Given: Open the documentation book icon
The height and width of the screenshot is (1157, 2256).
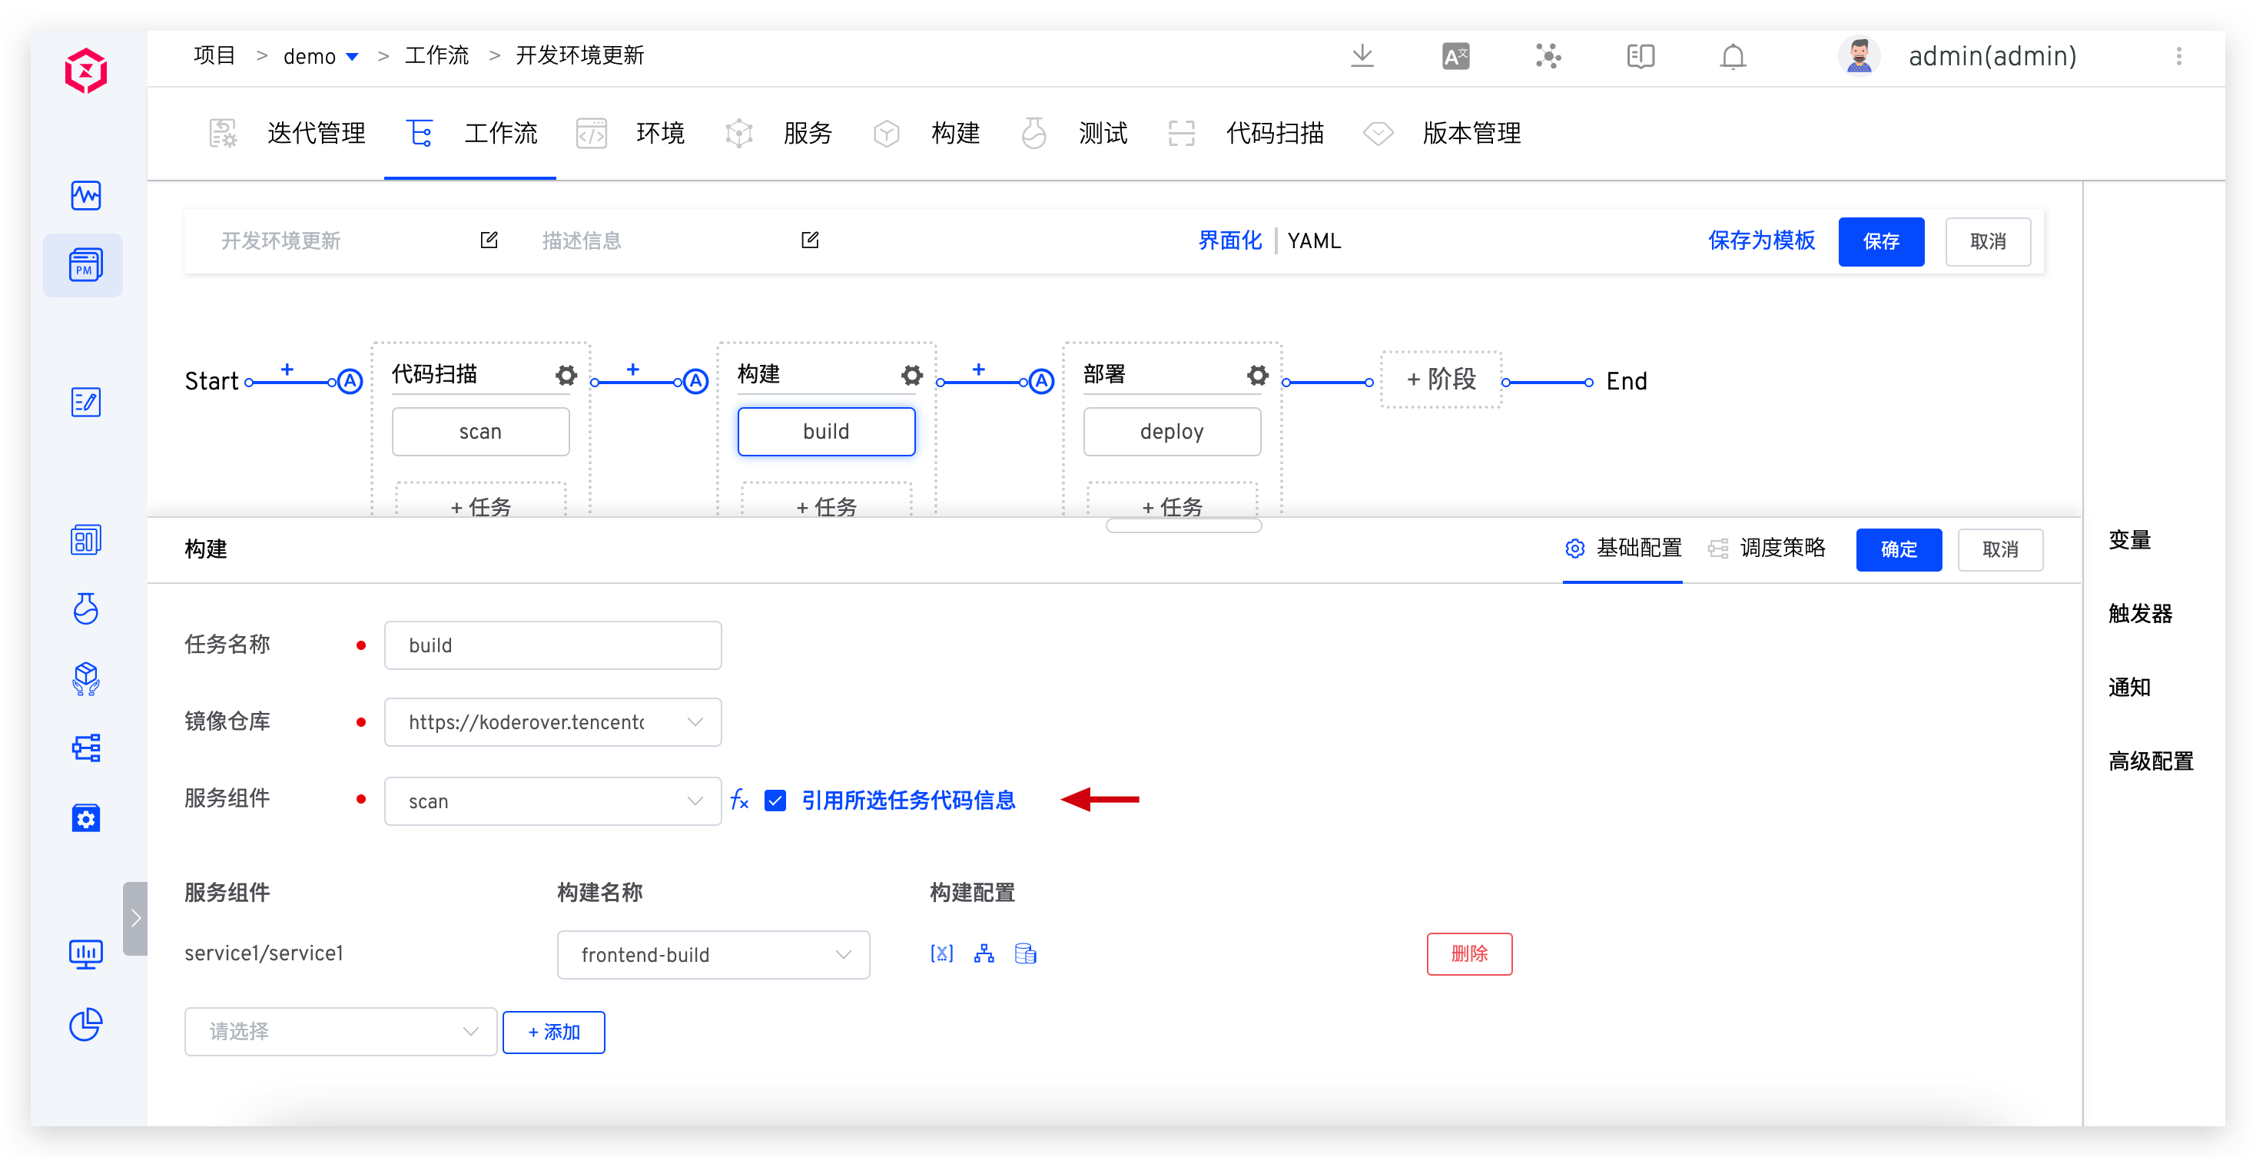Looking at the screenshot, I should (1641, 56).
